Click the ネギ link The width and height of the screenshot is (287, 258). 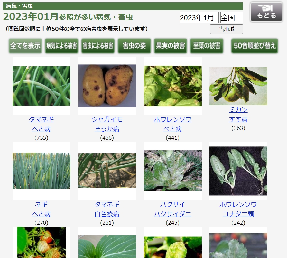[x=42, y=204]
